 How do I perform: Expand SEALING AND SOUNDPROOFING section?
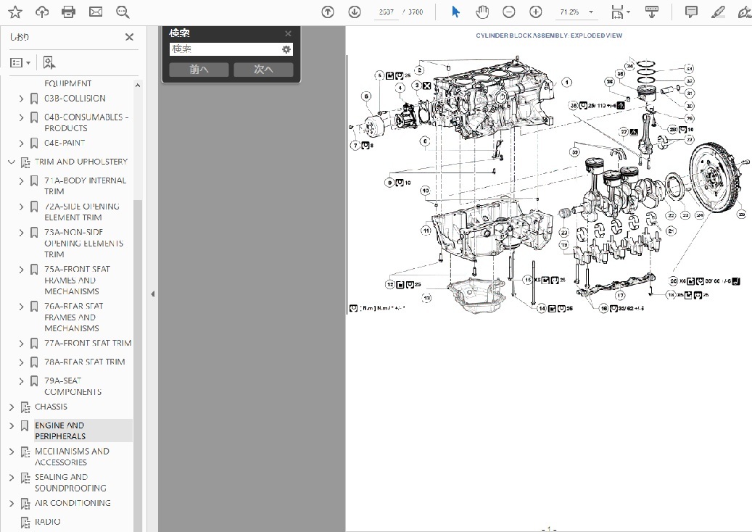[12, 478]
